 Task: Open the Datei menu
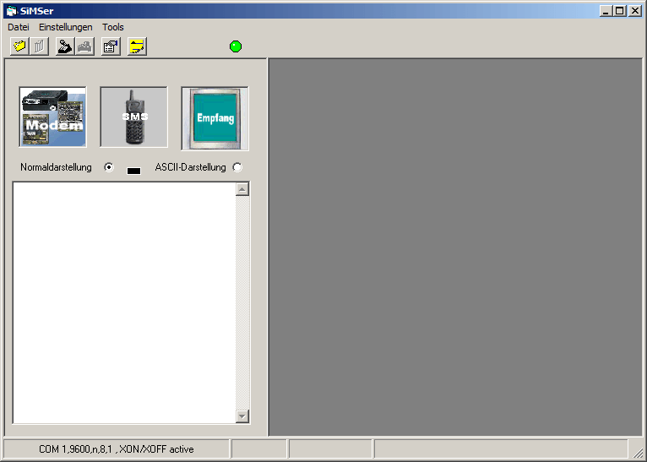[x=19, y=27]
